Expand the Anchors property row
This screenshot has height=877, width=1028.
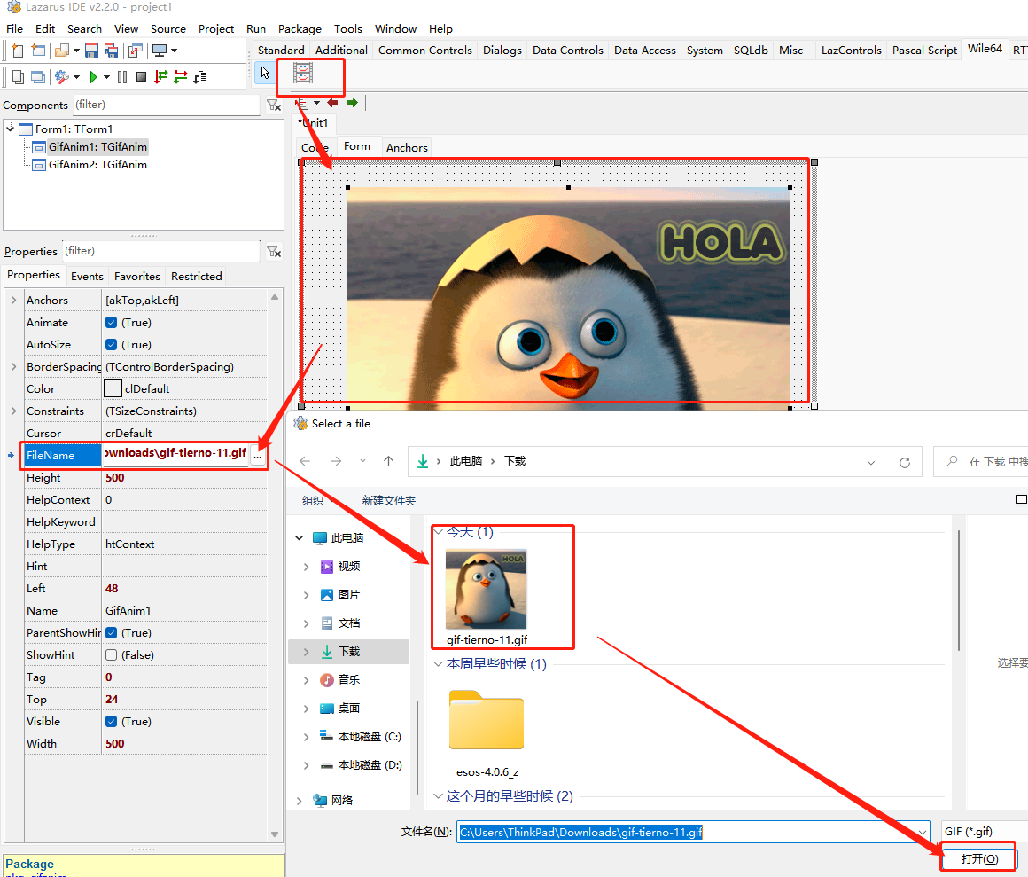coord(14,301)
